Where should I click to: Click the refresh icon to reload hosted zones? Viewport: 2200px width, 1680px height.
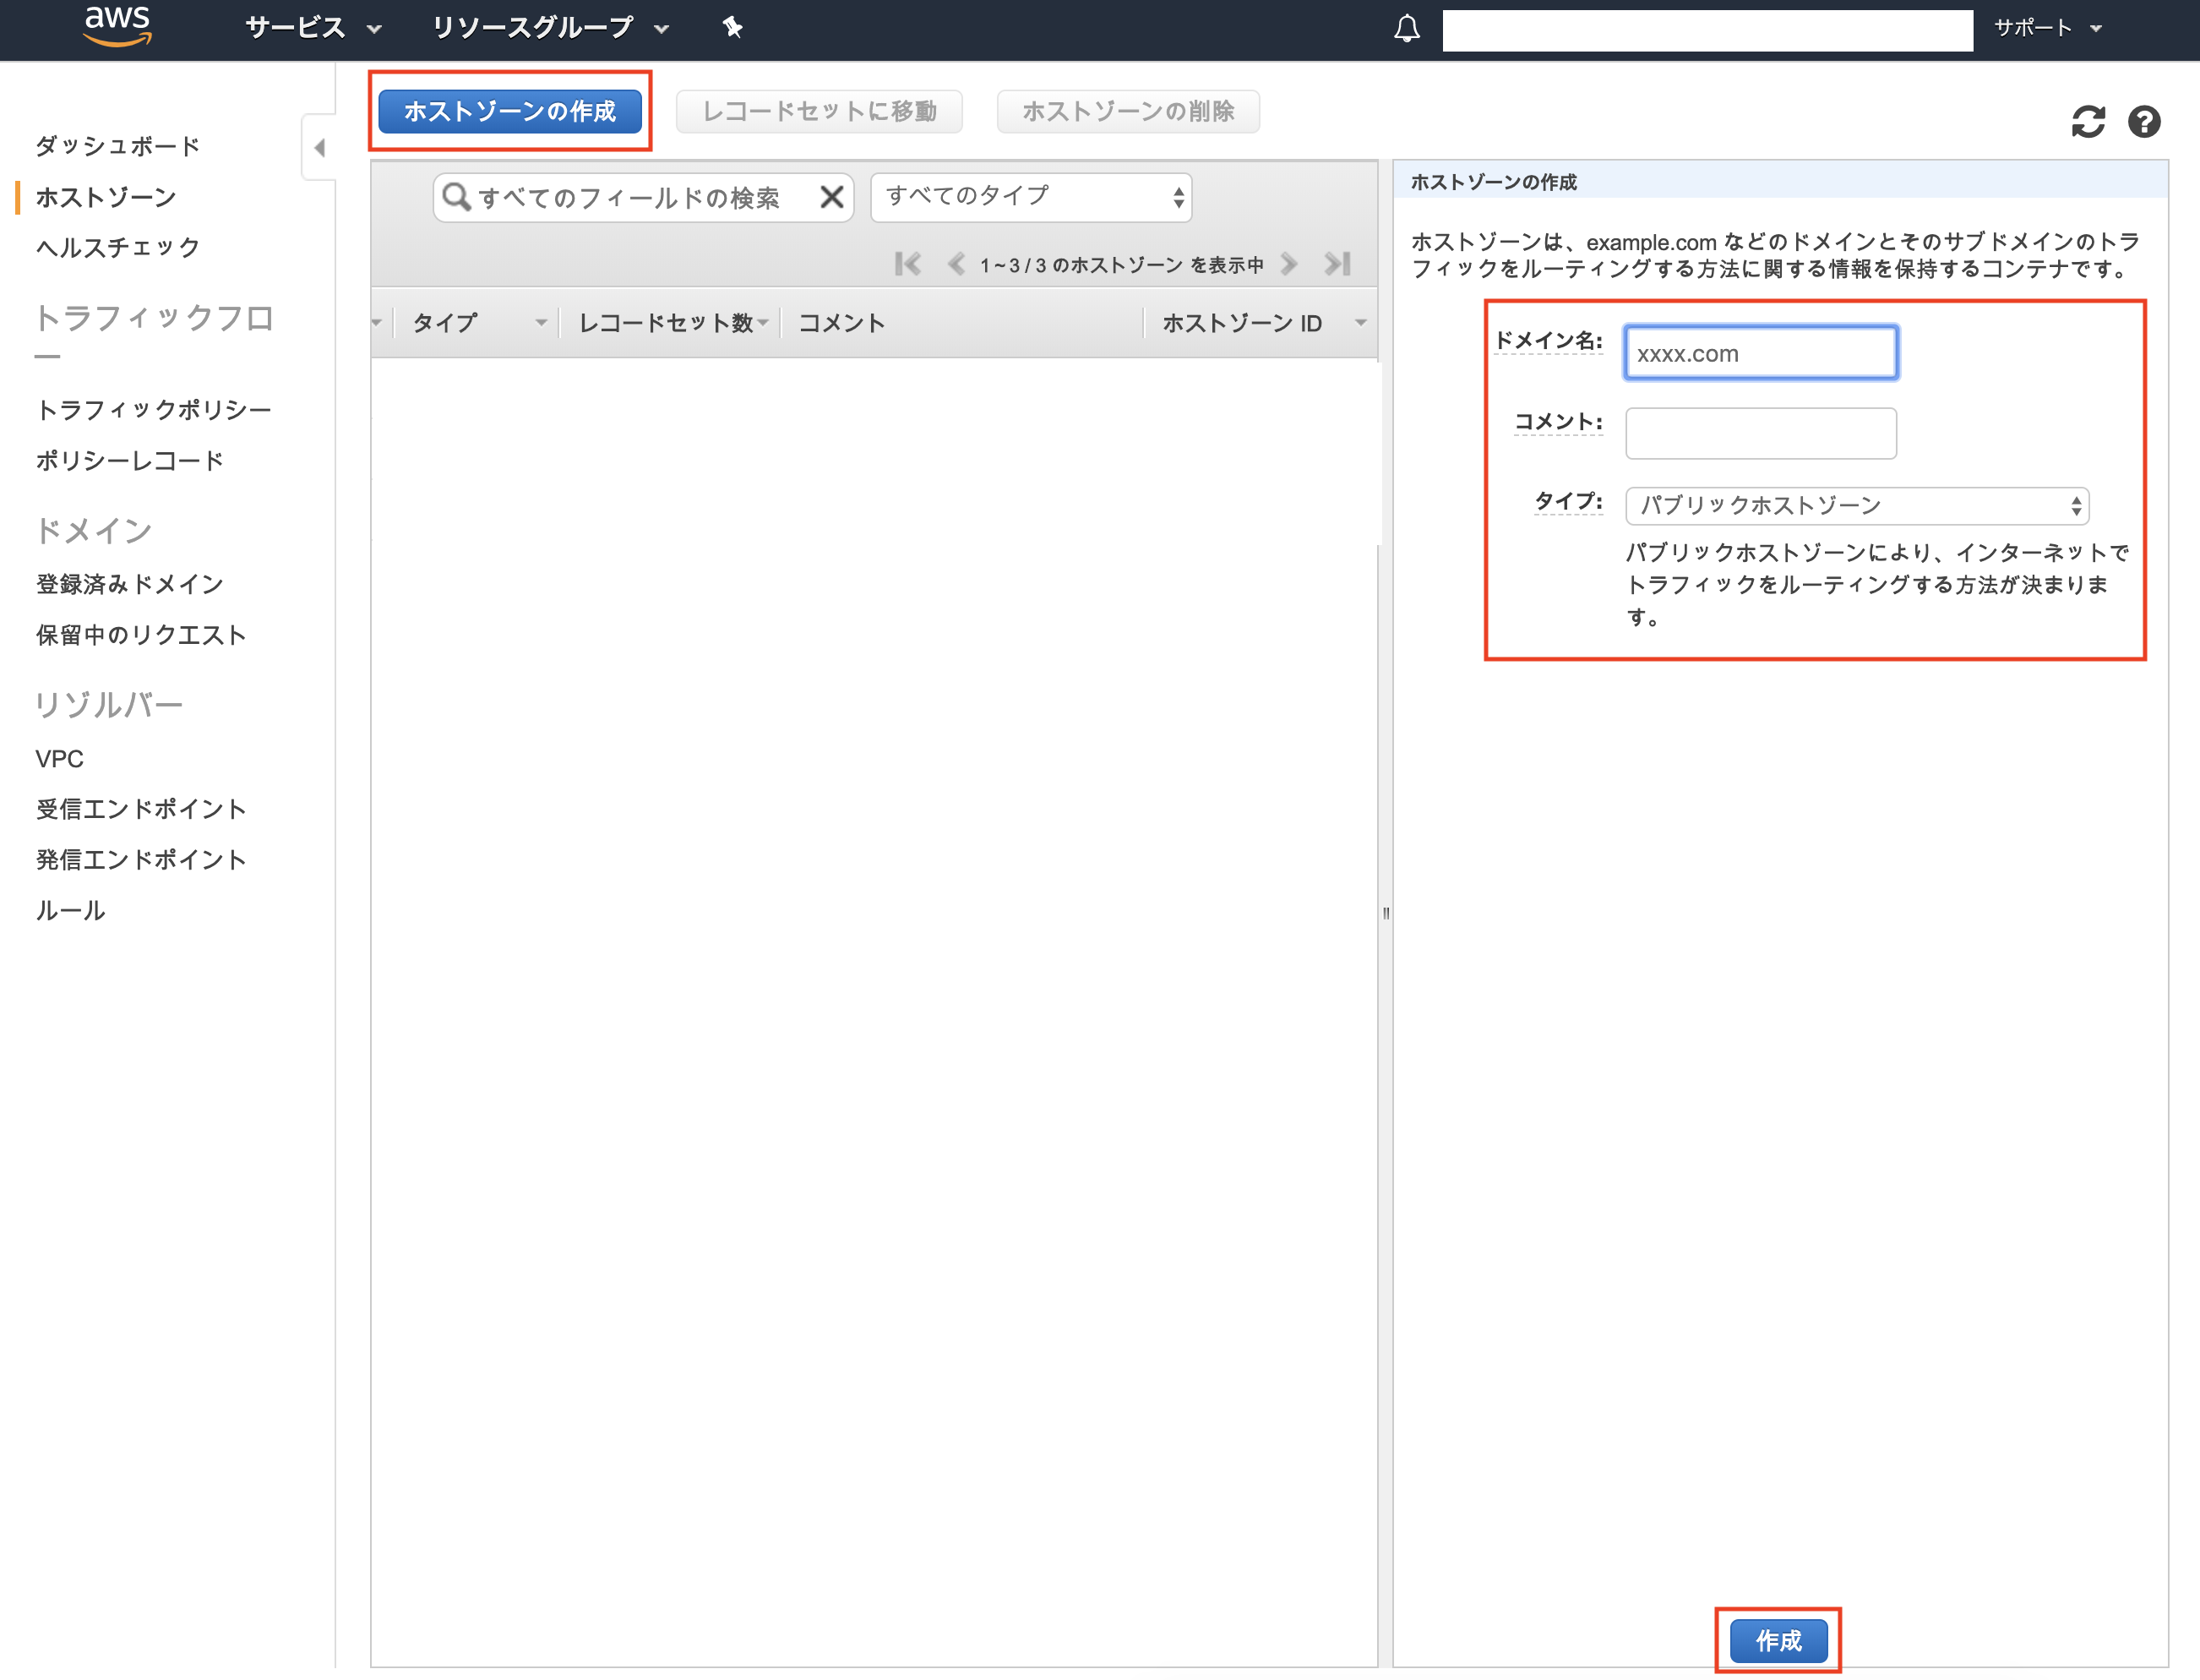2089,121
